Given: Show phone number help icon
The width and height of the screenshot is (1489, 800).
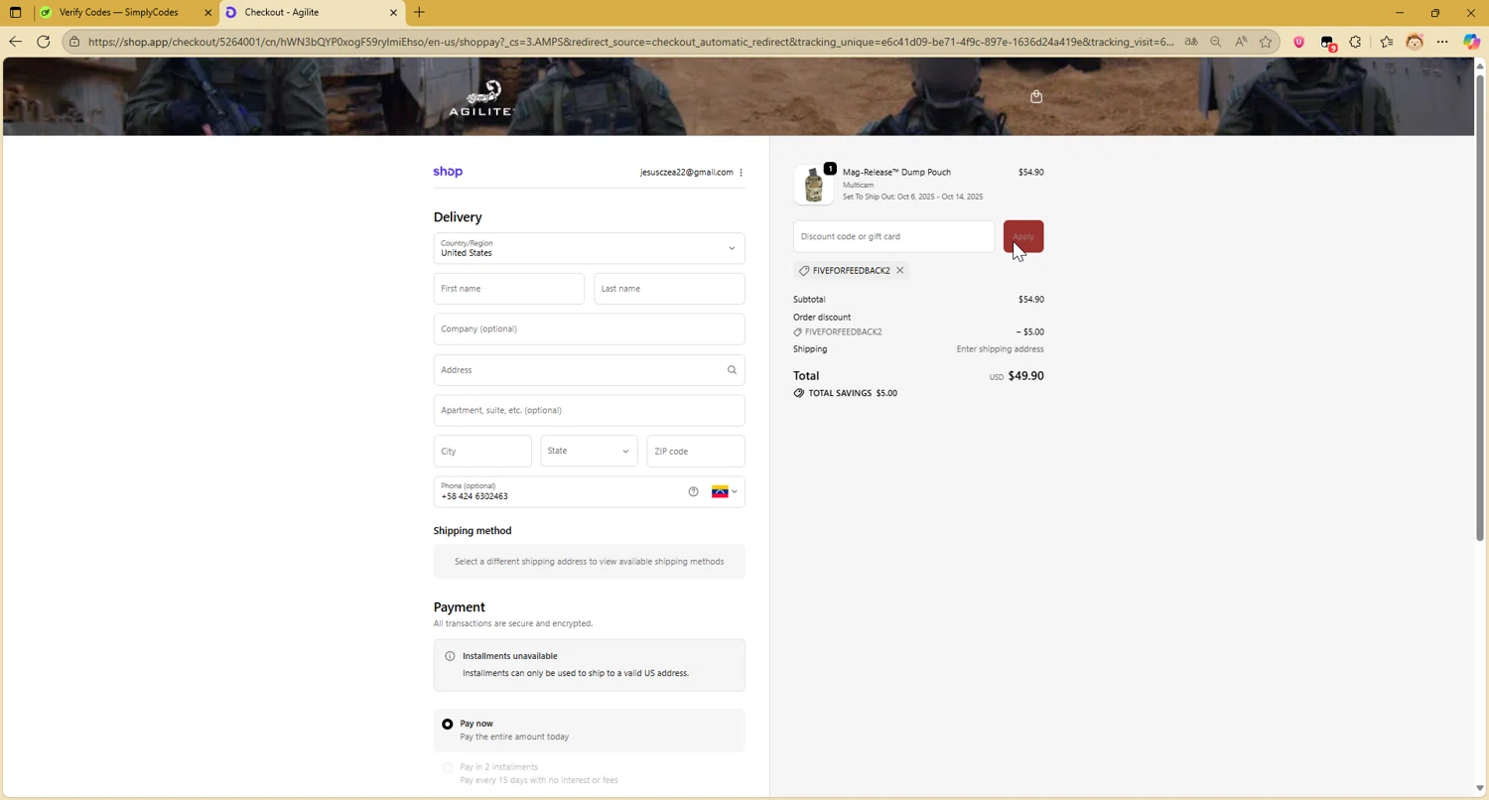Looking at the screenshot, I should pos(693,492).
